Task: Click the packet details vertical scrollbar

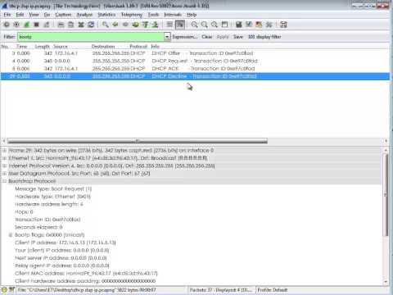Action: pos(386,195)
